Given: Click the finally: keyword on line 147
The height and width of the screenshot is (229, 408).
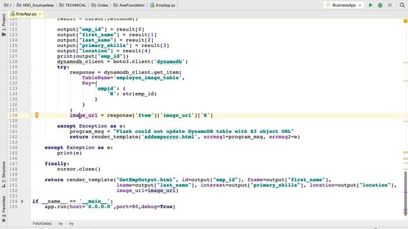Looking at the screenshot, I should pos(57,163).
